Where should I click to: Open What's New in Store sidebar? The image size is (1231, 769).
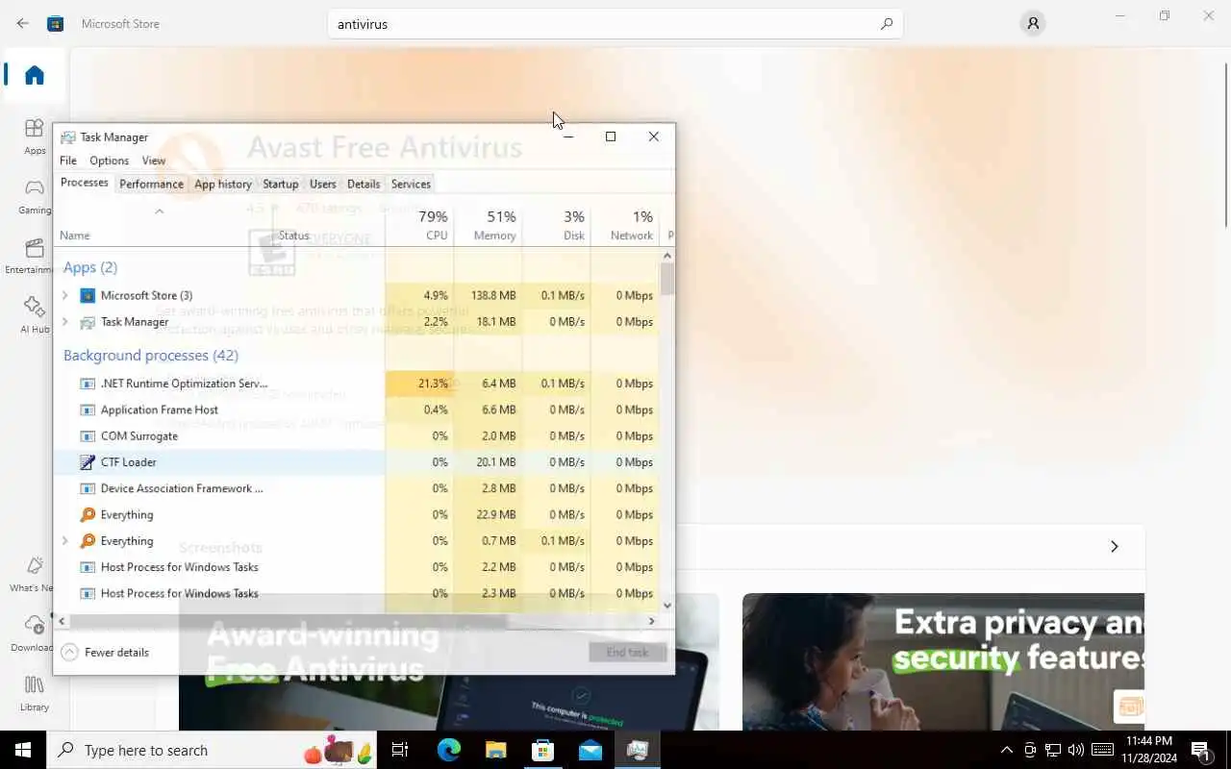[35, 574]
